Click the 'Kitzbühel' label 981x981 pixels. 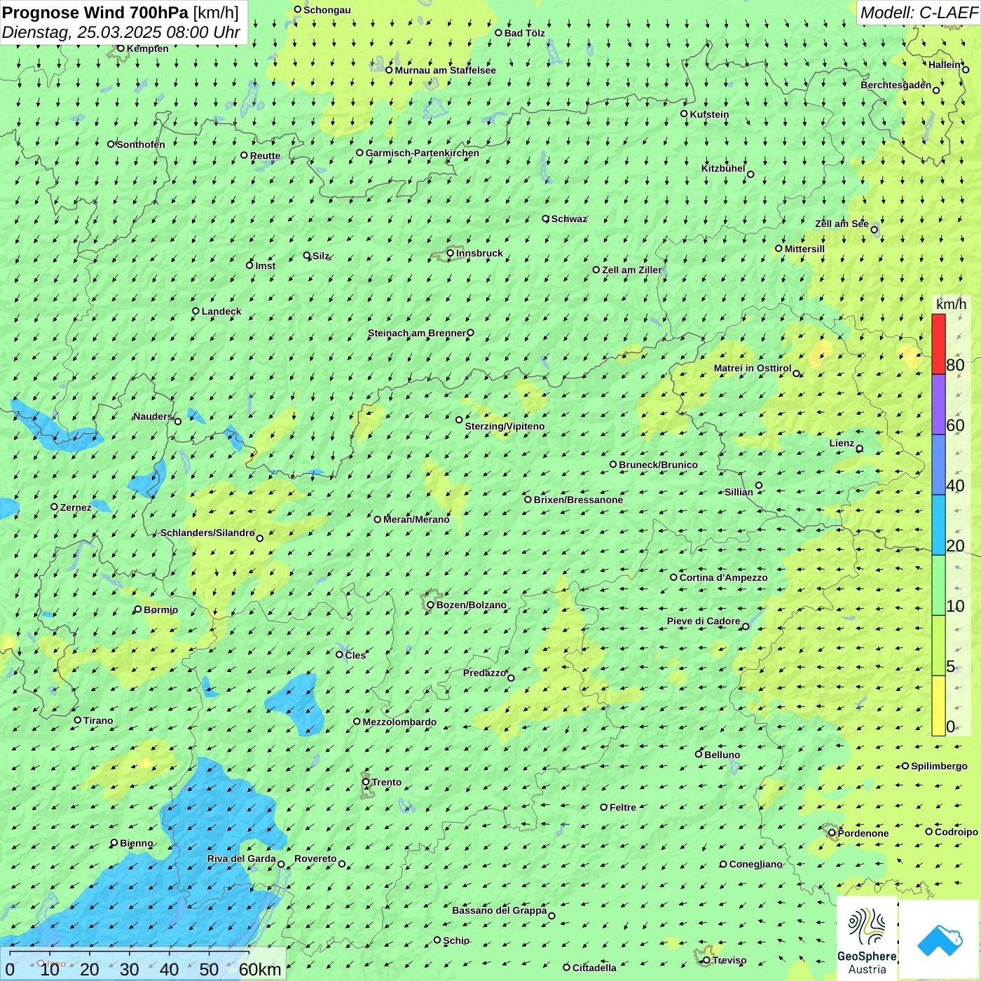[723, 168]
